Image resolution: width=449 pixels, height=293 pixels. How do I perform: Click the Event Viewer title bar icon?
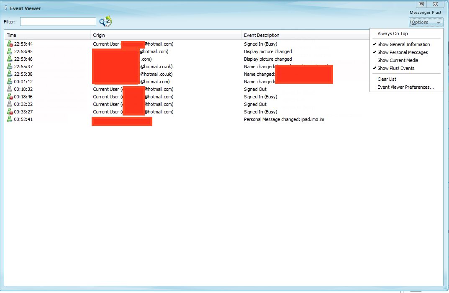click(x=6, y=8)
